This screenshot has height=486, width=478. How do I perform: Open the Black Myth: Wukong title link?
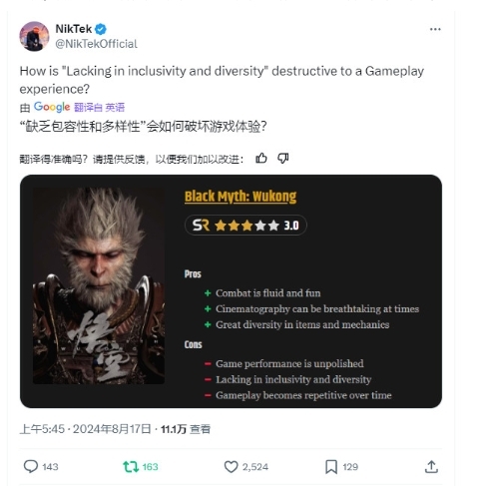pos(240,197)
